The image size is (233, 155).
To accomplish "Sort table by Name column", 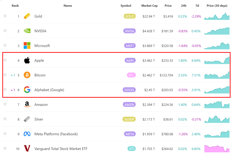I will tap(68, 6).
